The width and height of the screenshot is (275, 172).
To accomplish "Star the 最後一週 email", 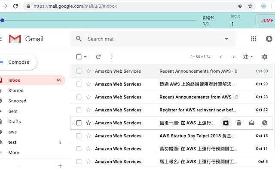I will click(x=89, y=123).
